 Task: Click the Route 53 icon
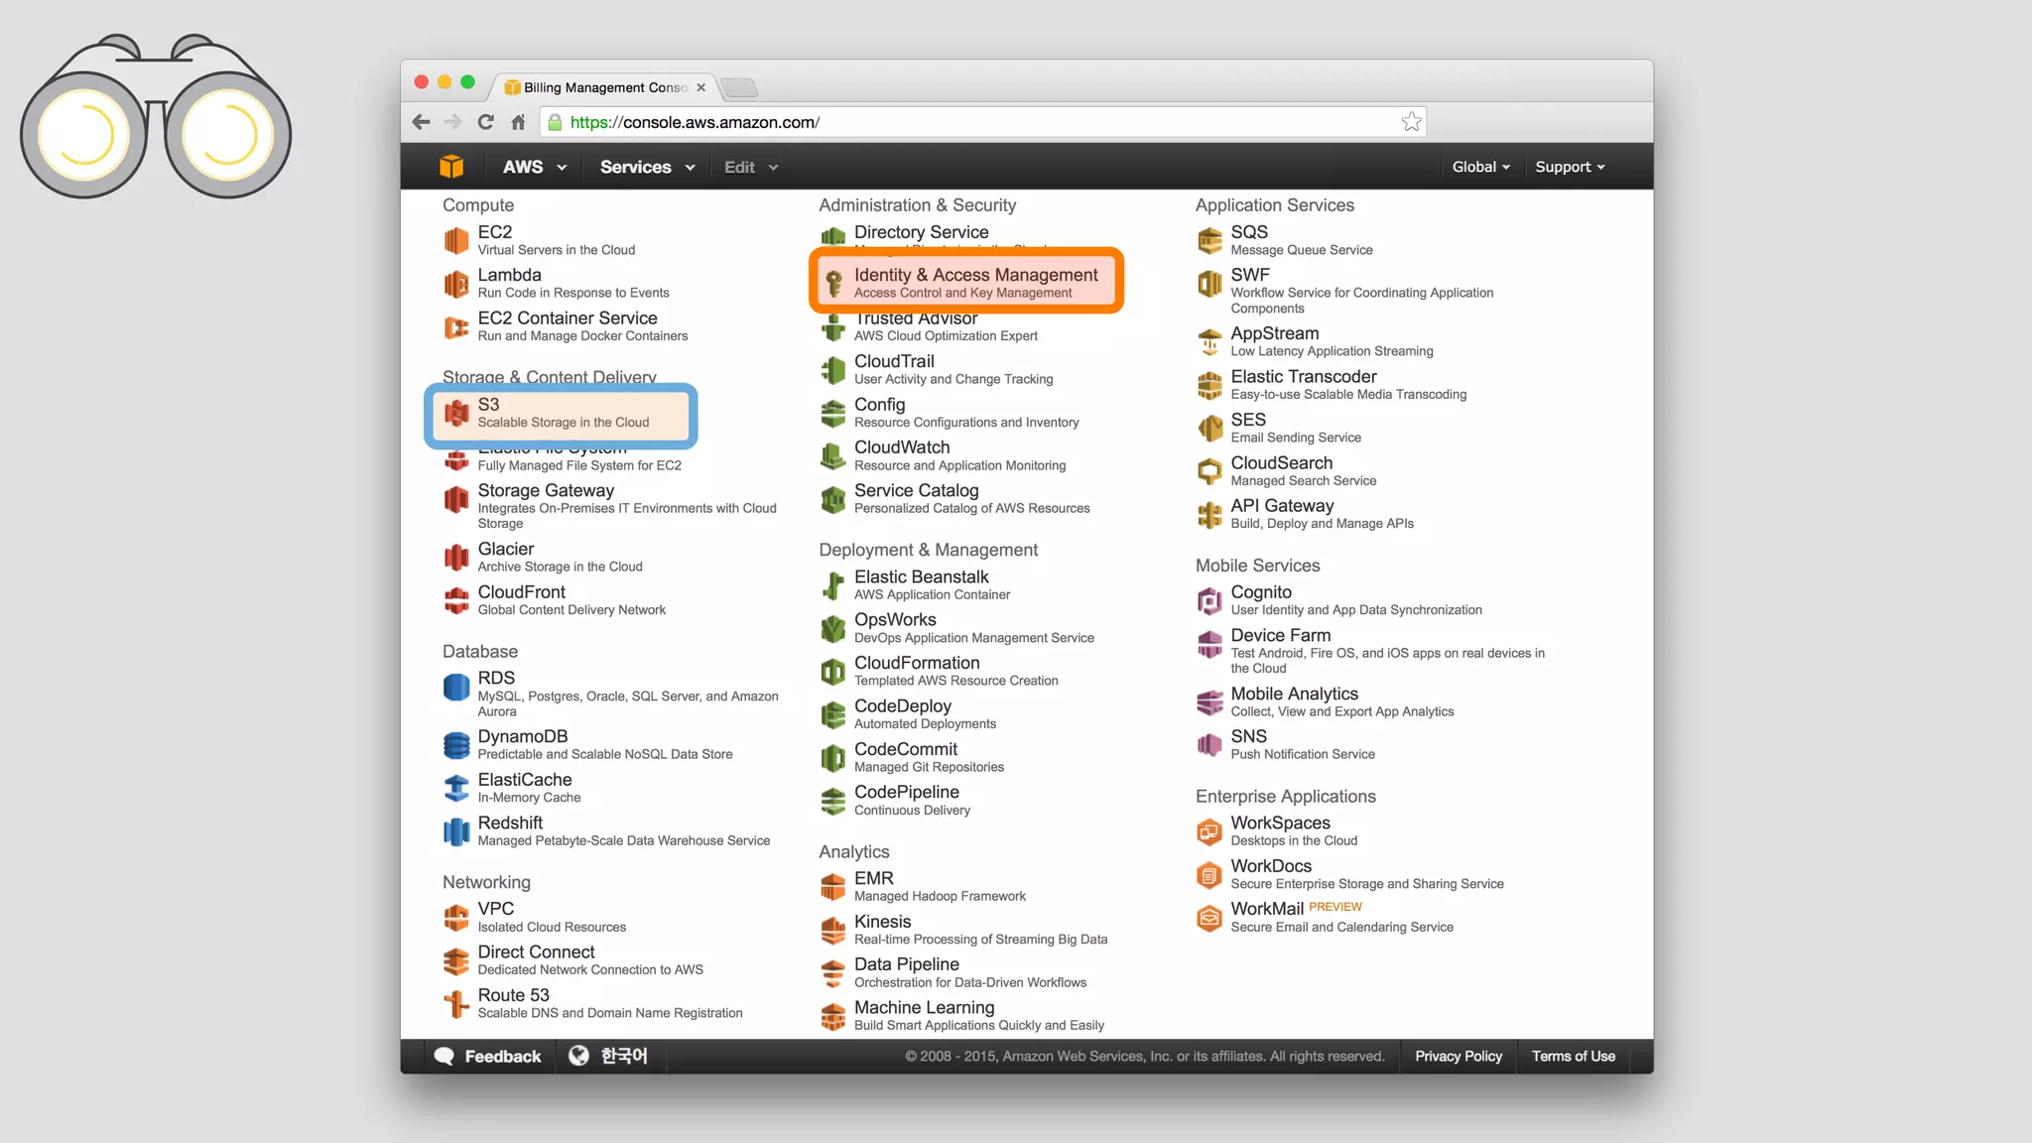(x=455, y=1003)
